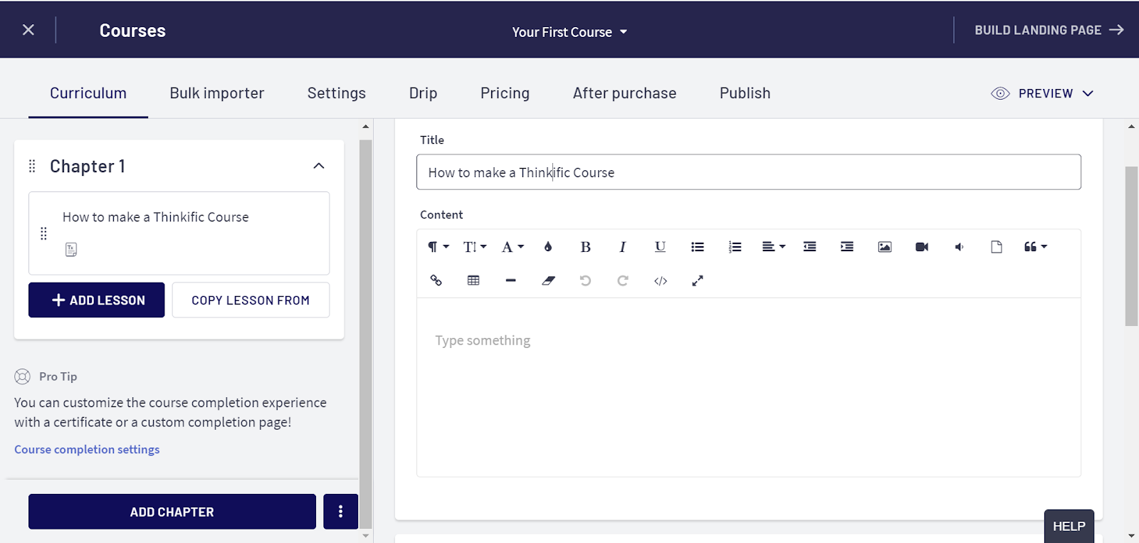This screenshot has height=543, width=1139.
Task: Open the font family dropdown
Action: 513,247
